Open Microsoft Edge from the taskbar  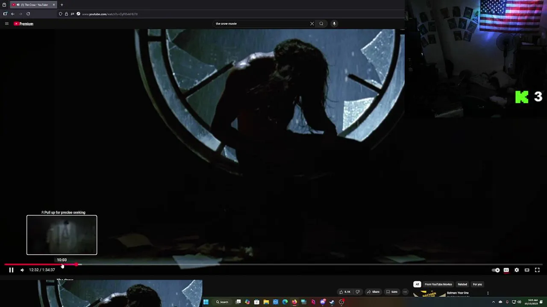point(285,302)
